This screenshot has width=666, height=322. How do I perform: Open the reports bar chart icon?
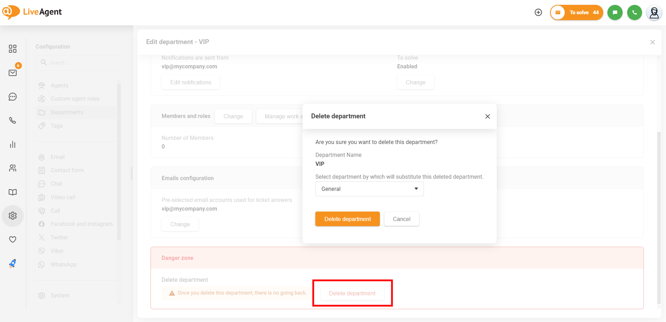[x=12, y=144]
